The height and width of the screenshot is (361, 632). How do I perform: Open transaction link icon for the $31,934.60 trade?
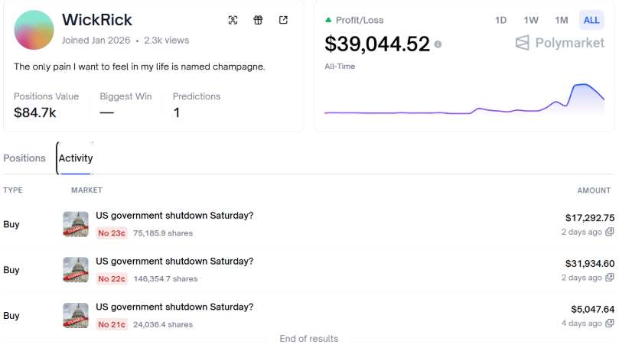pos(610,278)
